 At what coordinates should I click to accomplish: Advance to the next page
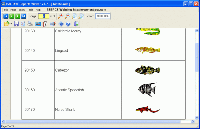(17, 16)
